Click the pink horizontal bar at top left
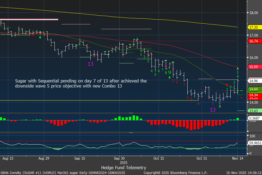This screenshot has height=175, width=262. pos(29,19)
